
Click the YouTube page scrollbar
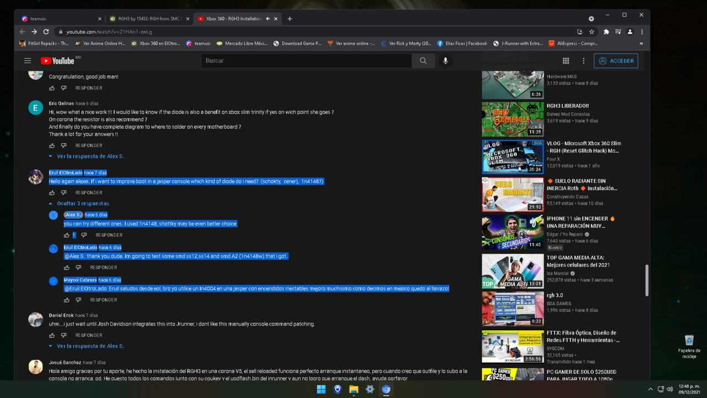pos(646,280)
